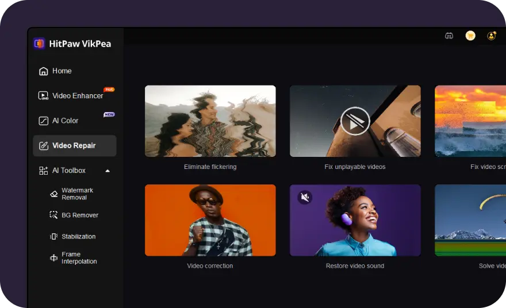
Task: Click the Video Repair pencil icon
Action: [x=43, y=145]
